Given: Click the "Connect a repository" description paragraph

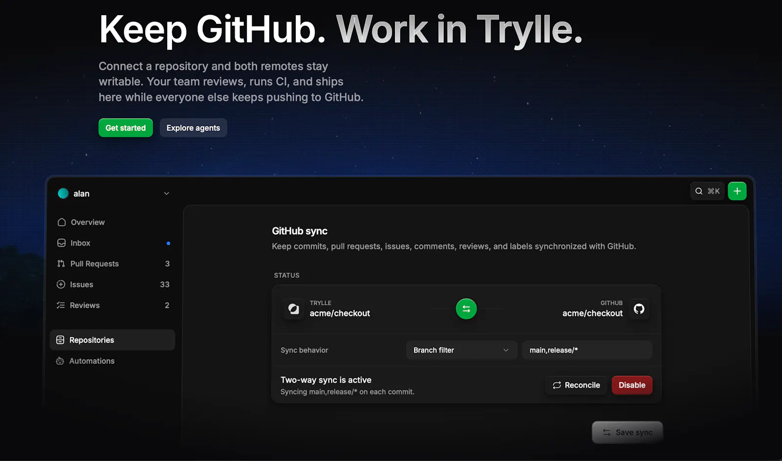Looking at the screenshot, I should pos(231,82).
